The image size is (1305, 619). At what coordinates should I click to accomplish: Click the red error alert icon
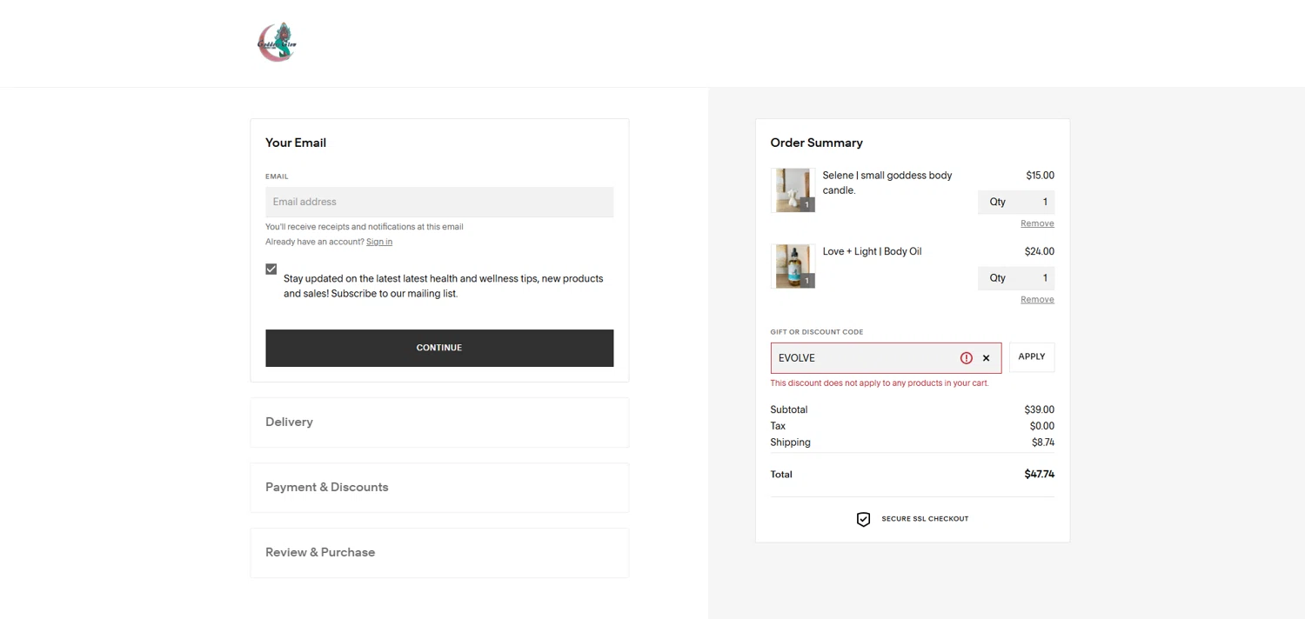pyautogui.click(x=966, y=358)
